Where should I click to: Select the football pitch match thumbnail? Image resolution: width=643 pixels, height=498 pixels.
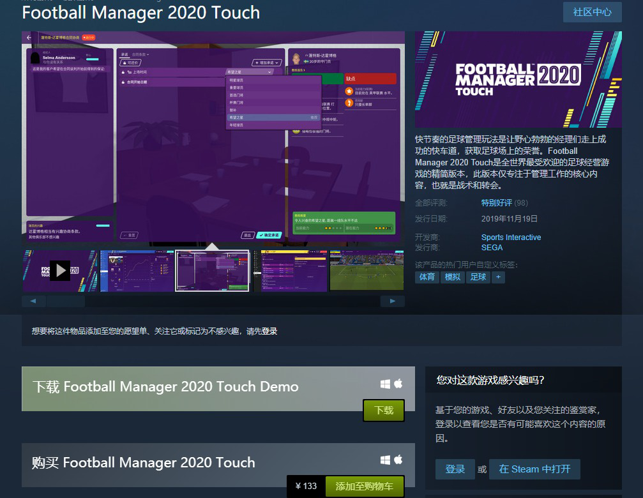tap(367, 271)
